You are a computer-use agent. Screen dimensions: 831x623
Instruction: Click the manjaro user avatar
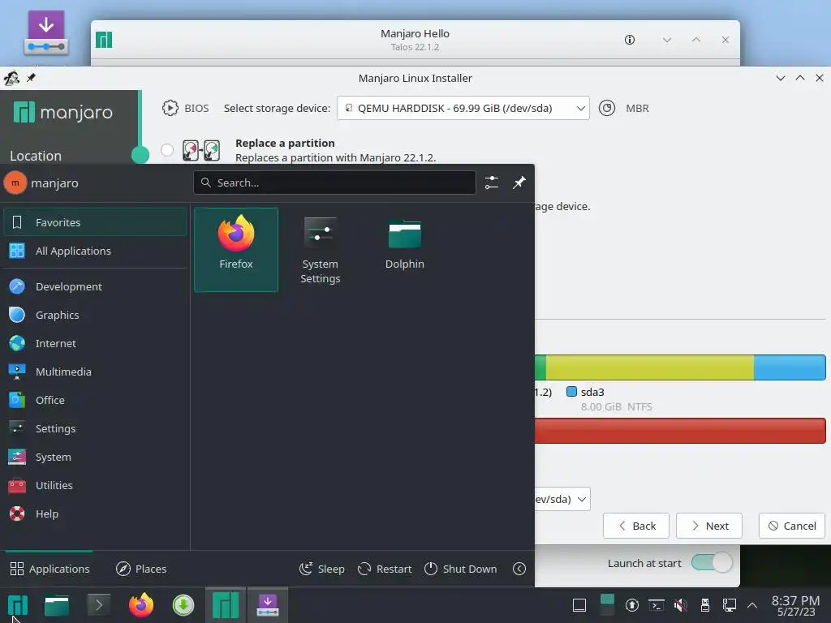15,183
